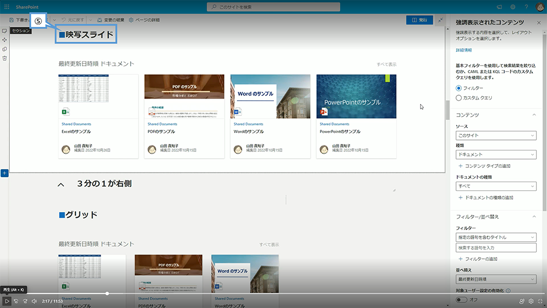Open the 詳細情報 link

coord(464,50)
